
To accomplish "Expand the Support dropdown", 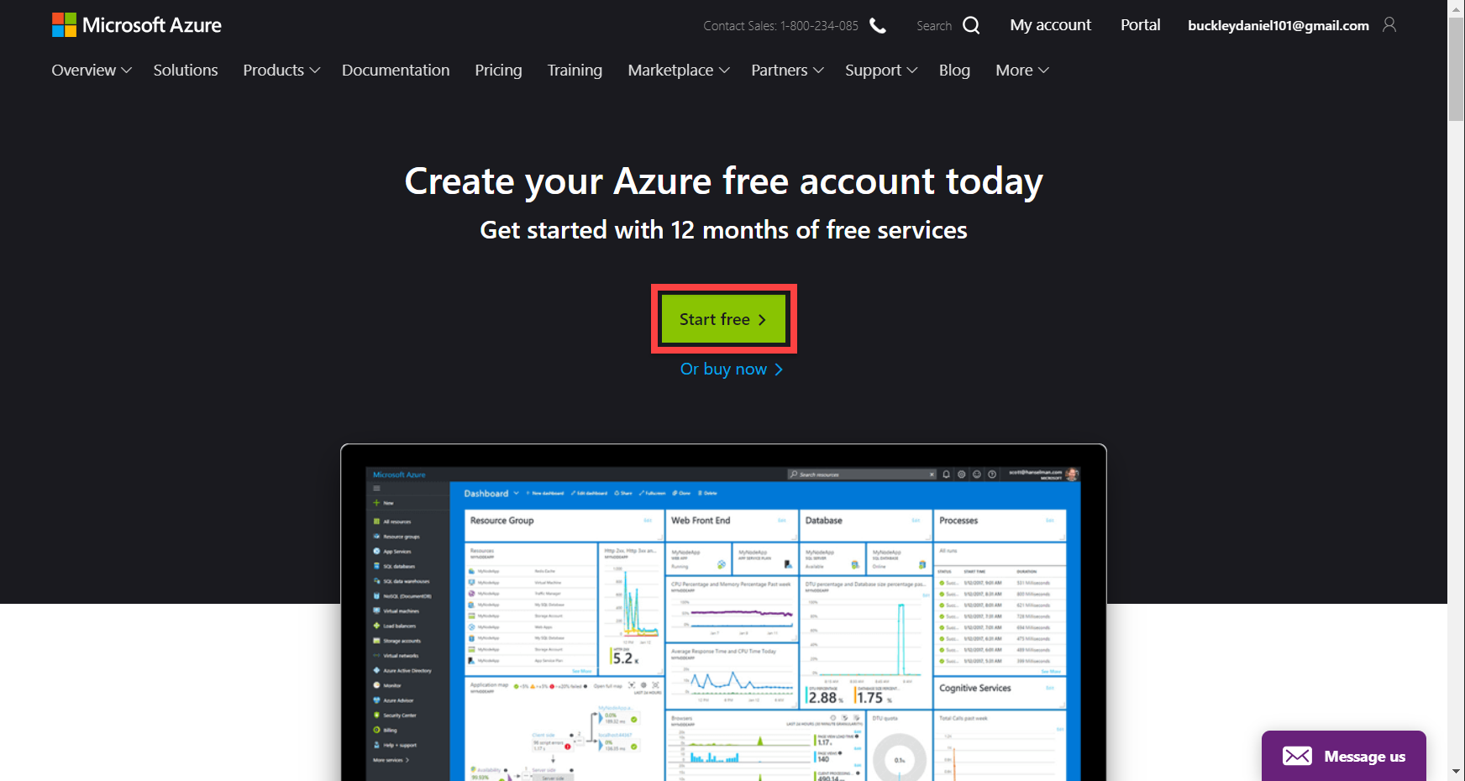I will 881,71.
